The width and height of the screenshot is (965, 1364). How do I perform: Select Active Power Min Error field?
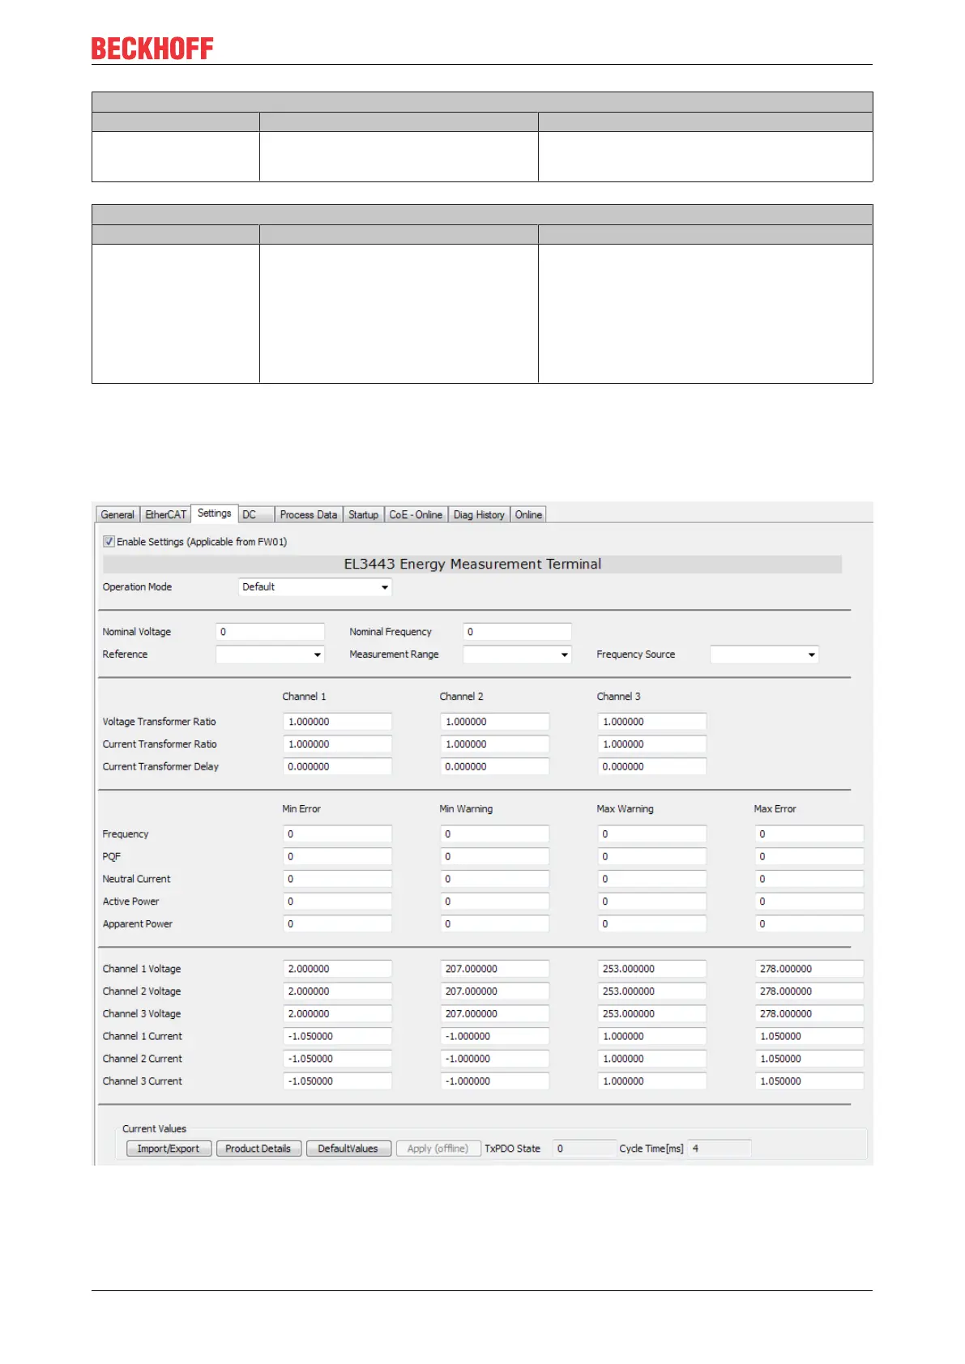pyautogui.click(x=338, y=902)
